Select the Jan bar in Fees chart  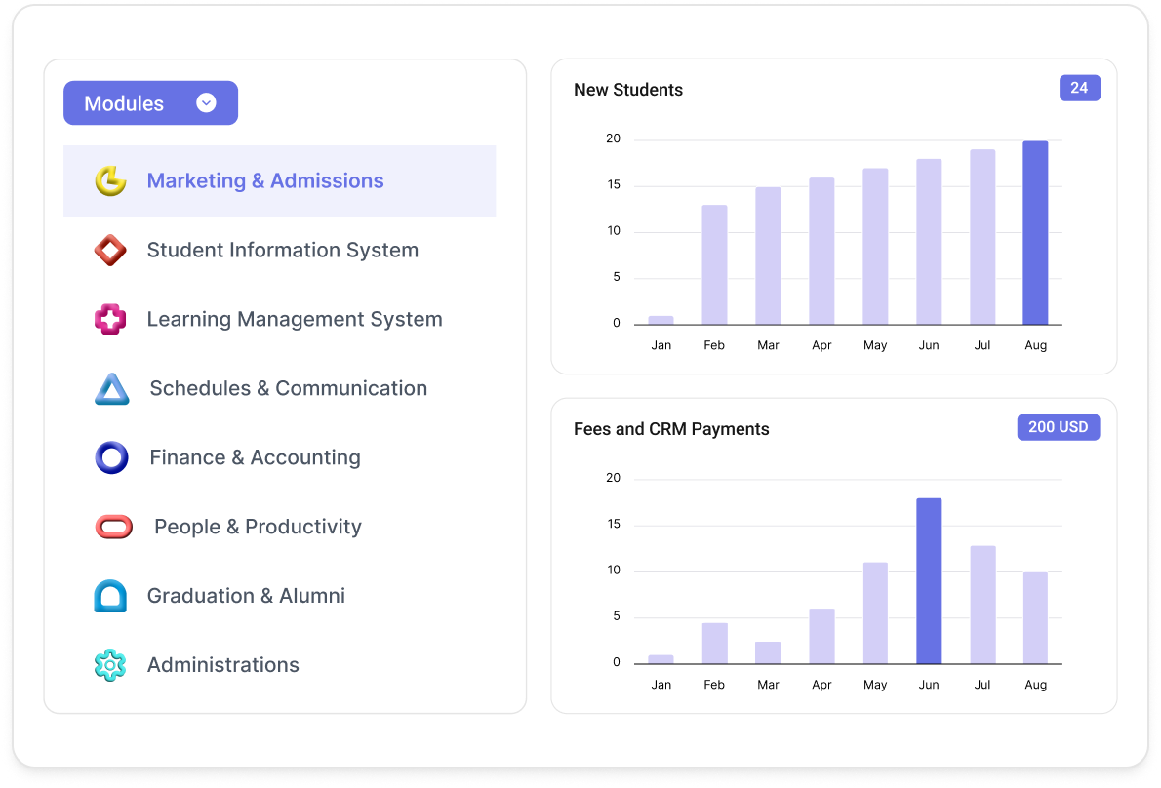(661, 659)
